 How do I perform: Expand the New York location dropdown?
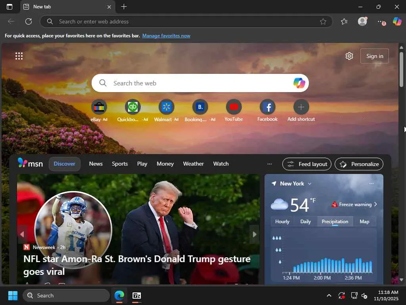(x=310, y=183)
